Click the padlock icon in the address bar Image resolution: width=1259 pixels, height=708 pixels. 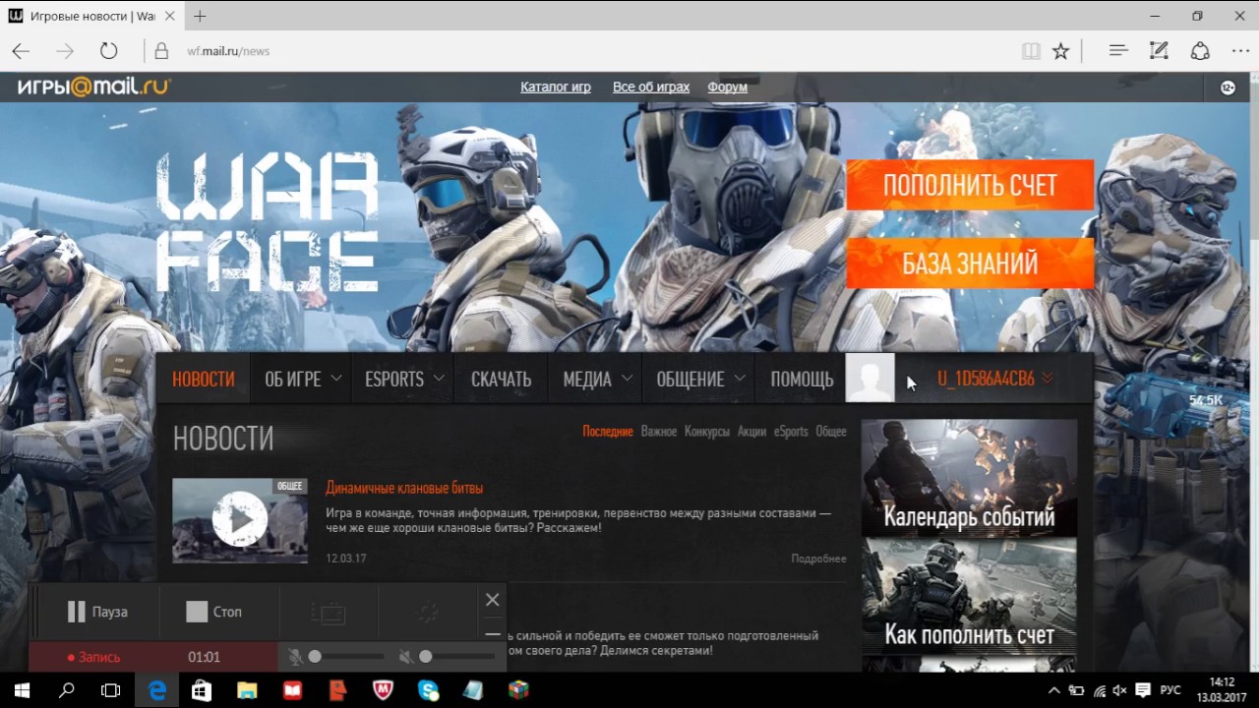tap(161, 51)
